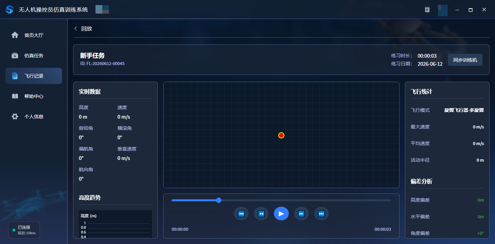This screenshot has width=495, height=244.
Task: Skip to the end of the replay
Action: (x=321, y=213)
